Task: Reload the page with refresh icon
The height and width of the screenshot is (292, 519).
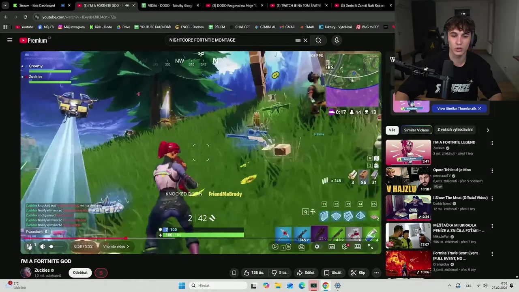Action: [x=25, y=17]
